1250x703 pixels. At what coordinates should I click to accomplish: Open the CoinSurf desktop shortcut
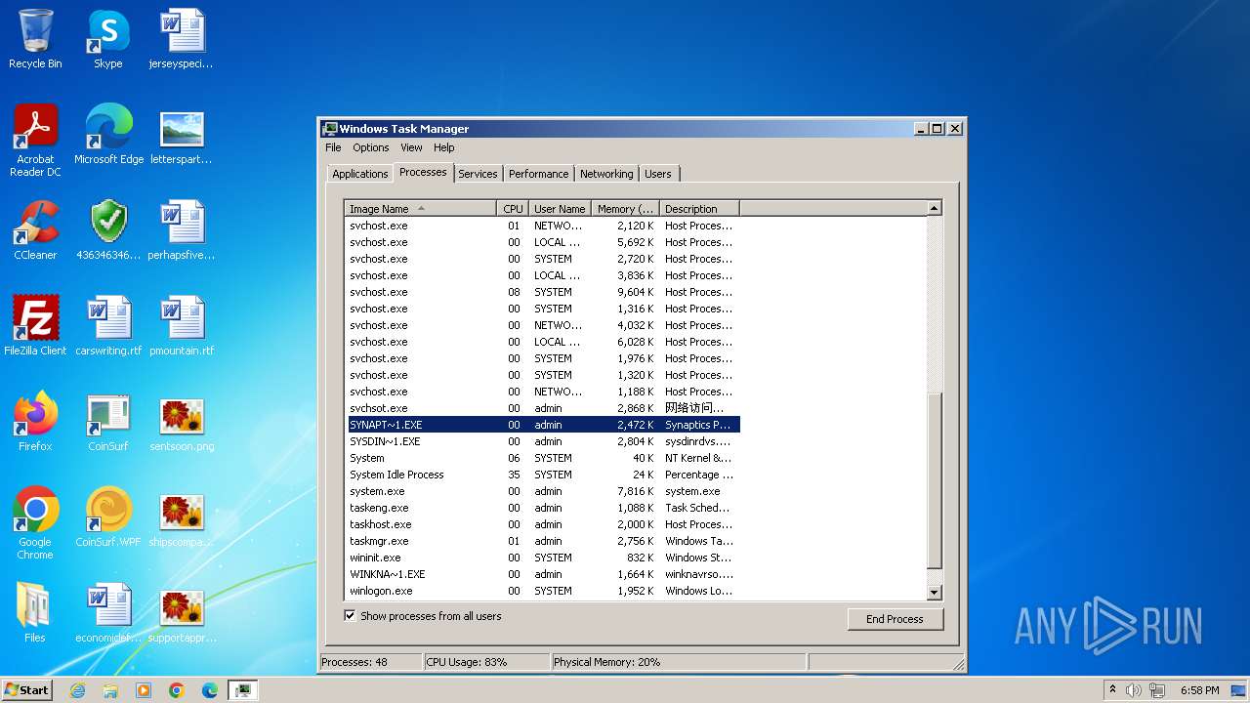[108, 422]
